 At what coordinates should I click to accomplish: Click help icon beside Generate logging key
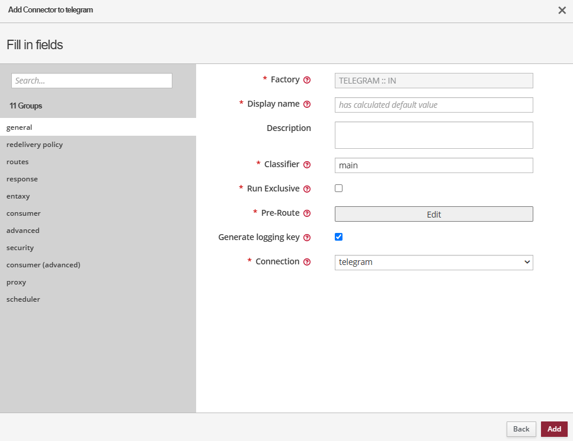click(x=307, y=238)
